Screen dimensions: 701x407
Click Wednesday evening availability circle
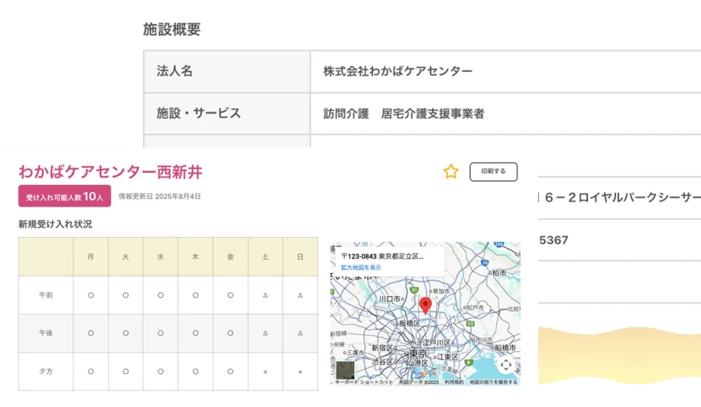[x=160, y=371]
